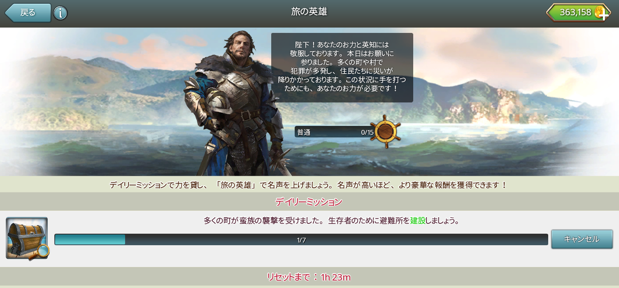Select the 363,158 gold balance display

[x=578, y=12]
